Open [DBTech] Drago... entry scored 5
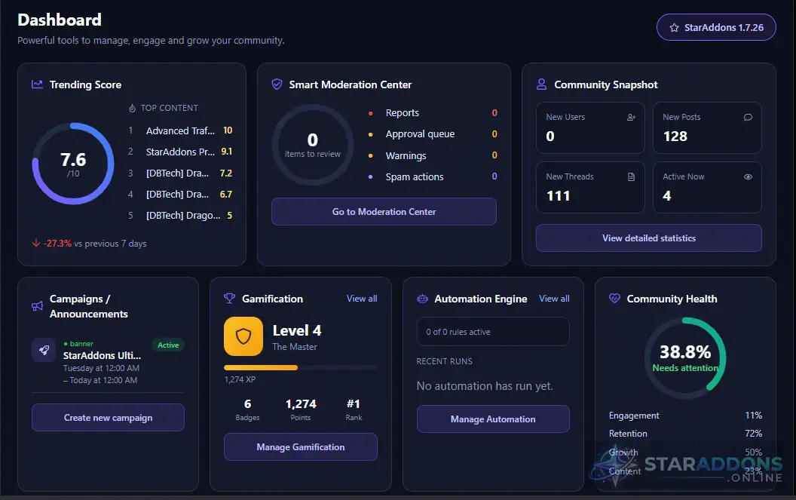796x500 pixels. (180, 216)
